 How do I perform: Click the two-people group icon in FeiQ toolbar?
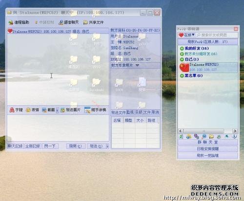189,136
